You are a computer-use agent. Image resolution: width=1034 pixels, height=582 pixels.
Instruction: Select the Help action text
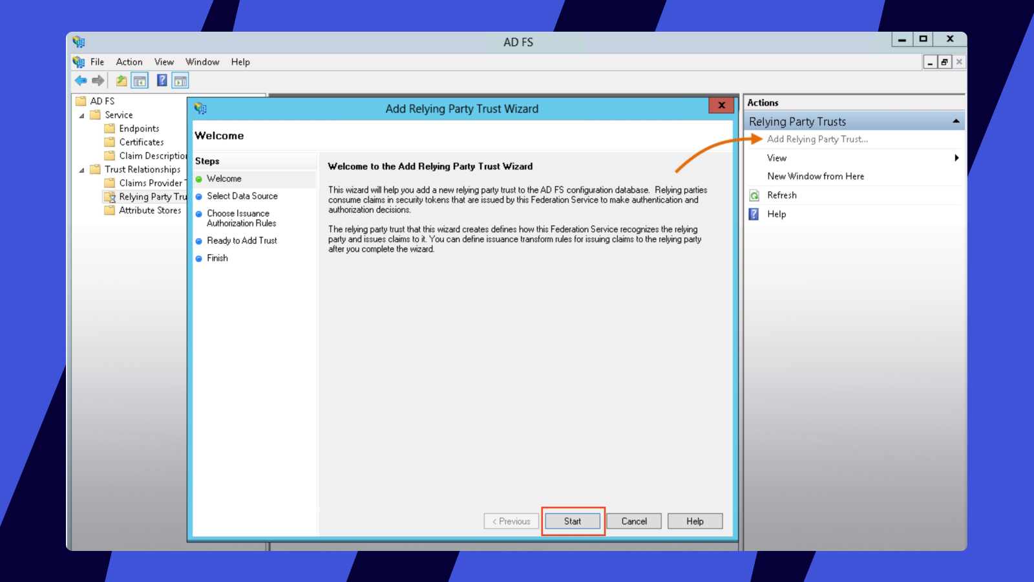(x=777, y=214)
